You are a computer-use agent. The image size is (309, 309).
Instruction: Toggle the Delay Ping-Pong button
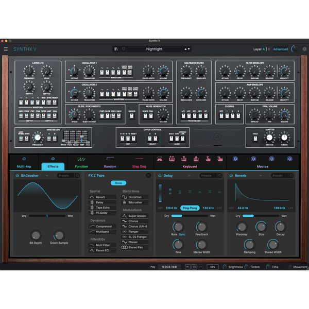(190, 208)
